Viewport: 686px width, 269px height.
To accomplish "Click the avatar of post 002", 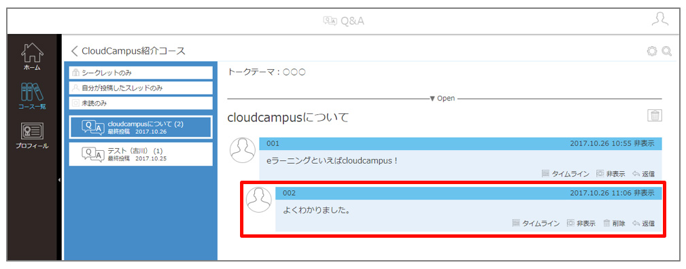I will [259, 200].
